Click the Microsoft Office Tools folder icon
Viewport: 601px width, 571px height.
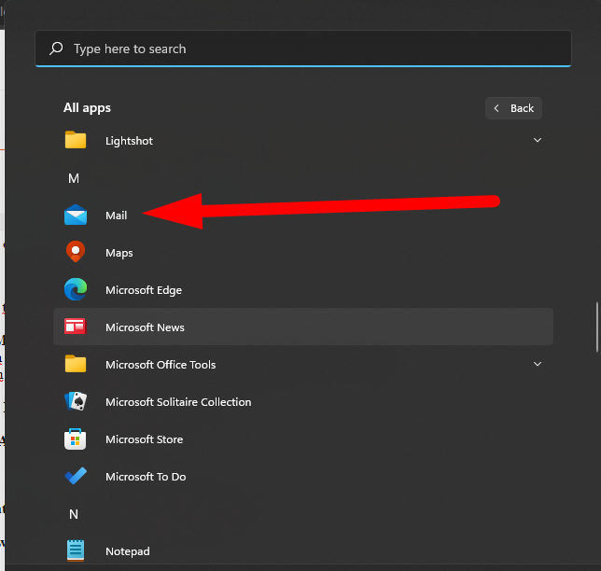pos(76,364)
